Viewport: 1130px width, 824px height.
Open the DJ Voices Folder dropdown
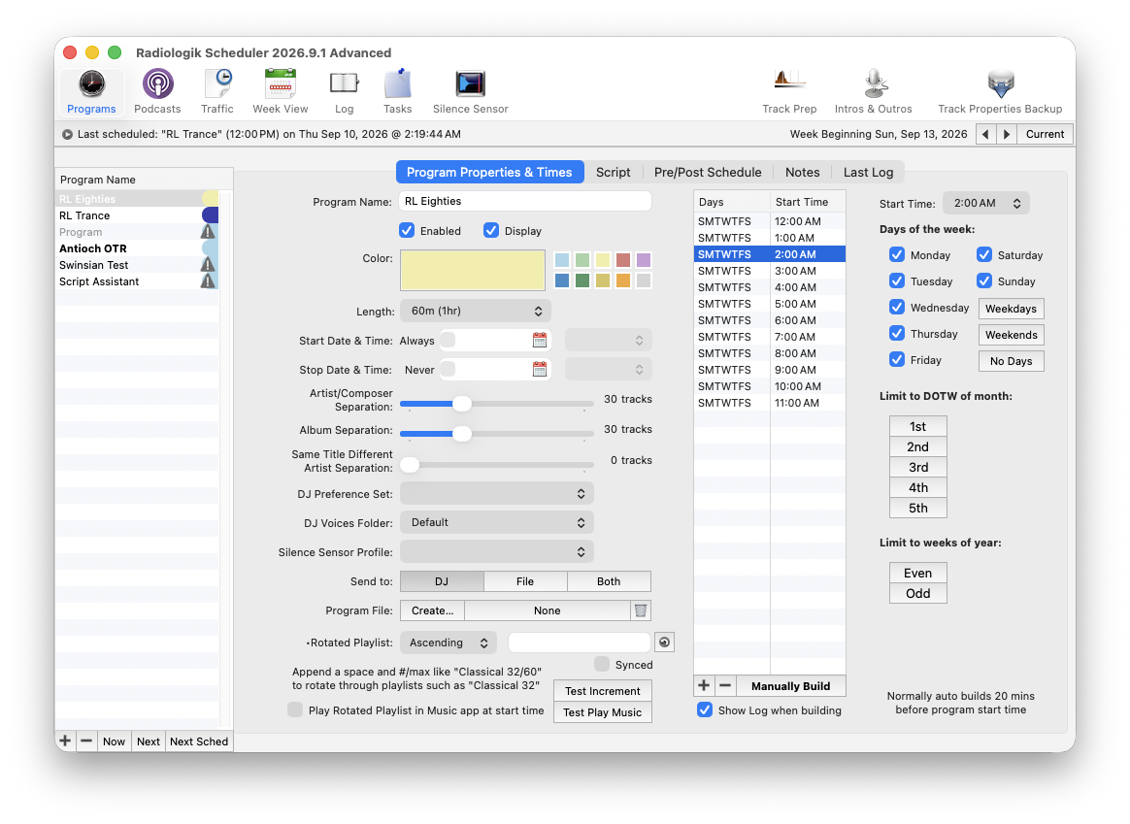(x=496, y=523)
